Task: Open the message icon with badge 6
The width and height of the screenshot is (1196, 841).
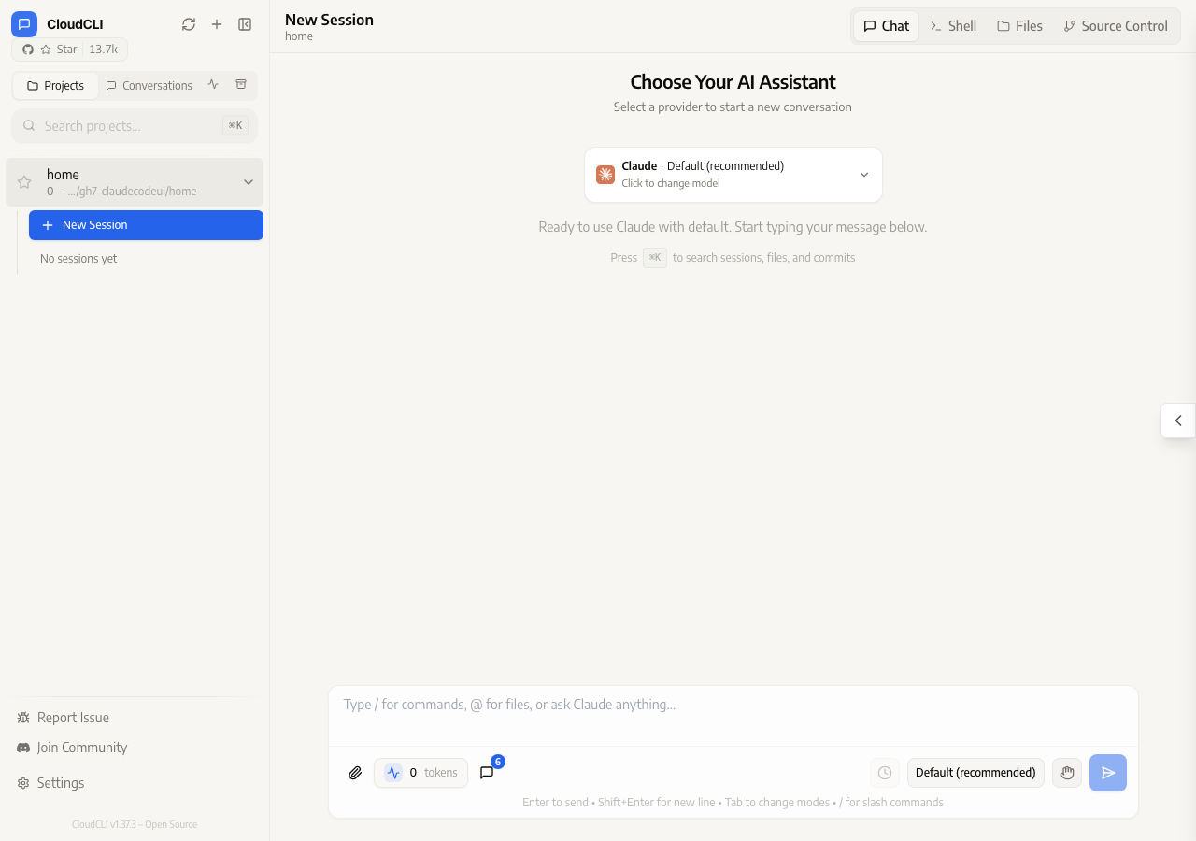Action: click(x=487, y=773)
